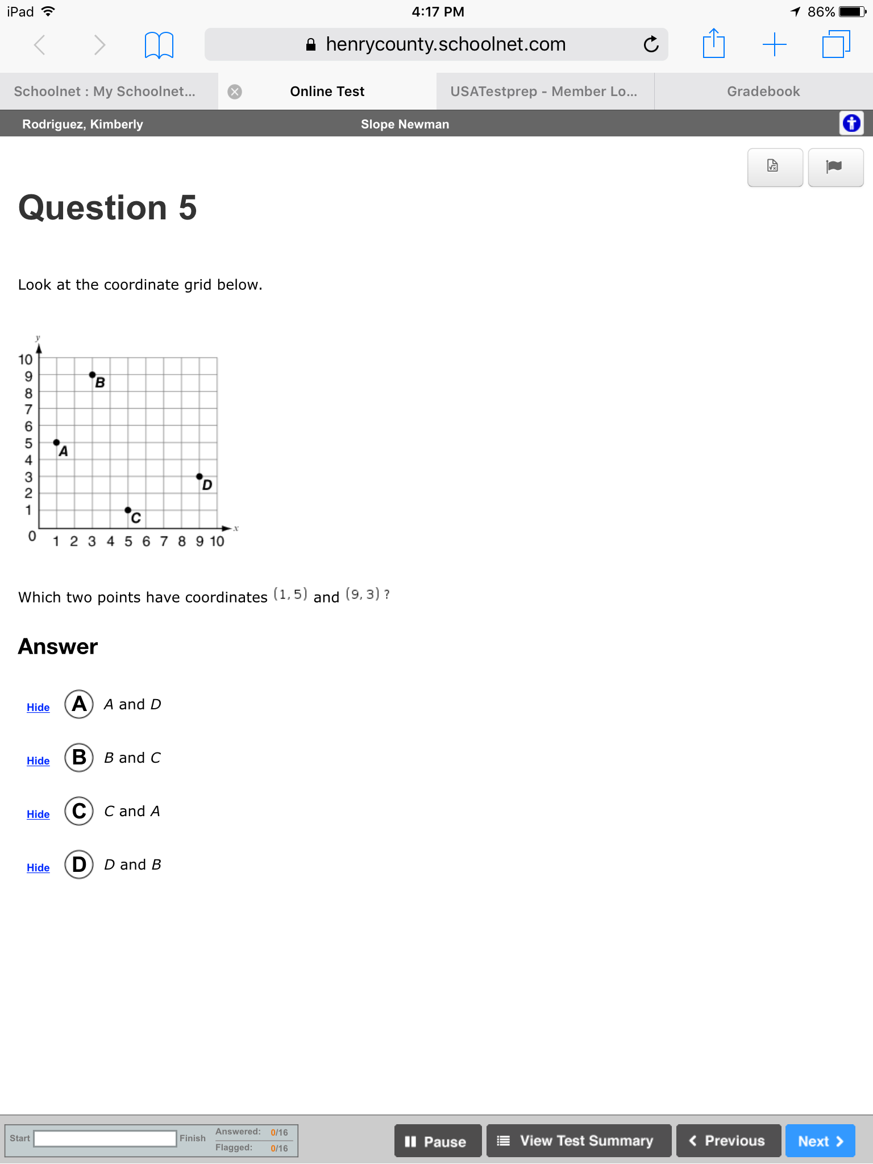Open the formula reference sheet icon

[775, 167]
